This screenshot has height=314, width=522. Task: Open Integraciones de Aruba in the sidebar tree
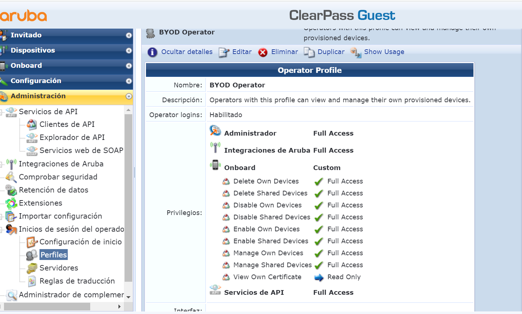coord(61,164)
